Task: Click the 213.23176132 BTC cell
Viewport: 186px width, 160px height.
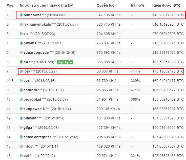Action: pos(168,52)
